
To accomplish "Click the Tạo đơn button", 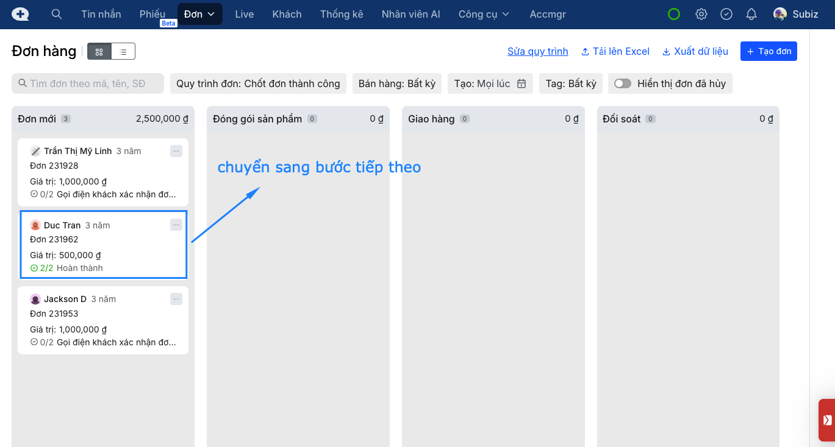I will pyautogui.click(x=769, y=51).
